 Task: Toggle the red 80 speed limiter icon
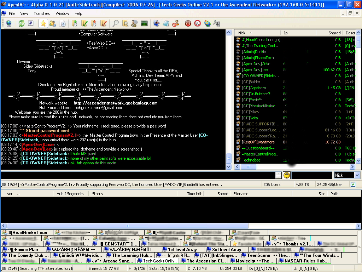197,23
